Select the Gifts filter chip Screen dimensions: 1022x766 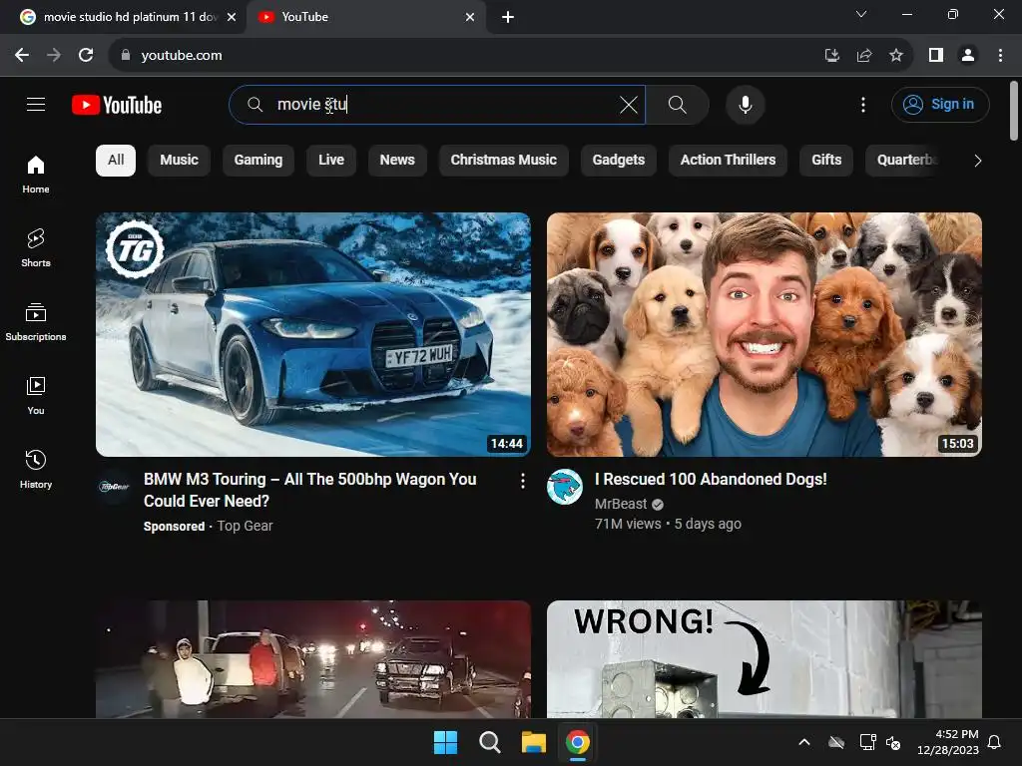[x=826, y=161]
